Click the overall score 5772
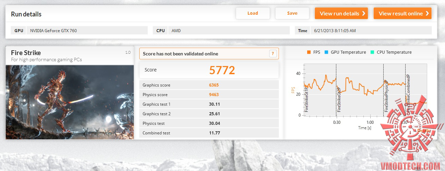445x171 pixels. click(x=222, y=70)
